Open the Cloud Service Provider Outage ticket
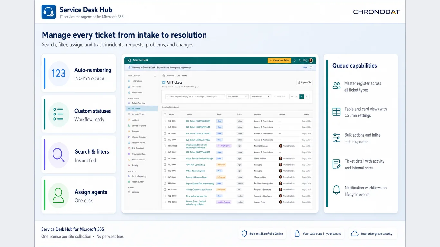Image resolution: width=440 pixels, height=247 pixels. pyautogui.click(x=199, y=159)
